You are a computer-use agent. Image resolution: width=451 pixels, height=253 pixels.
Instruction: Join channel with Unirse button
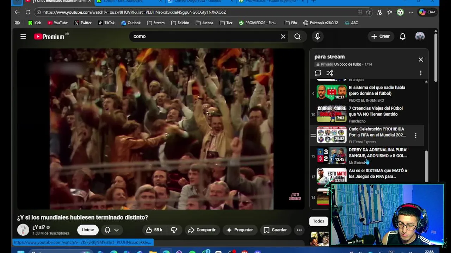point(88,230)
